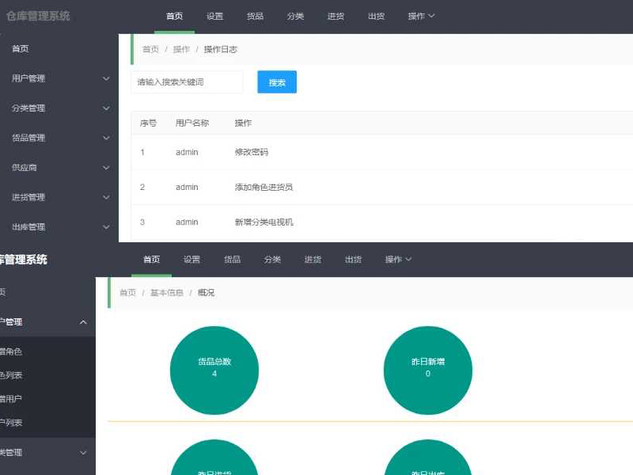This screenshot has height=475, width=633.
Task: Click the 货品总数 green circle
Action: pyautogui.click(x=214, y=370)
